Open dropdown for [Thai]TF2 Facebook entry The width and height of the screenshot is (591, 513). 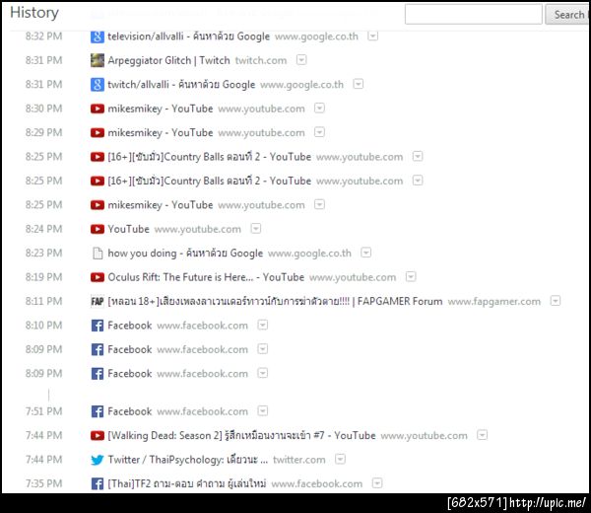tap(377, 483)
